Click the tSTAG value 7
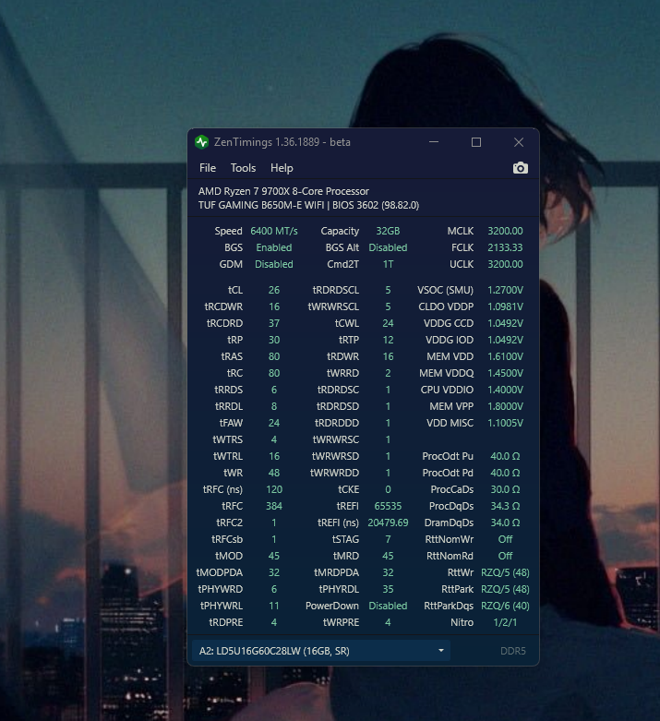This screenshot has width=660, height=721. (x=388, y=539)
